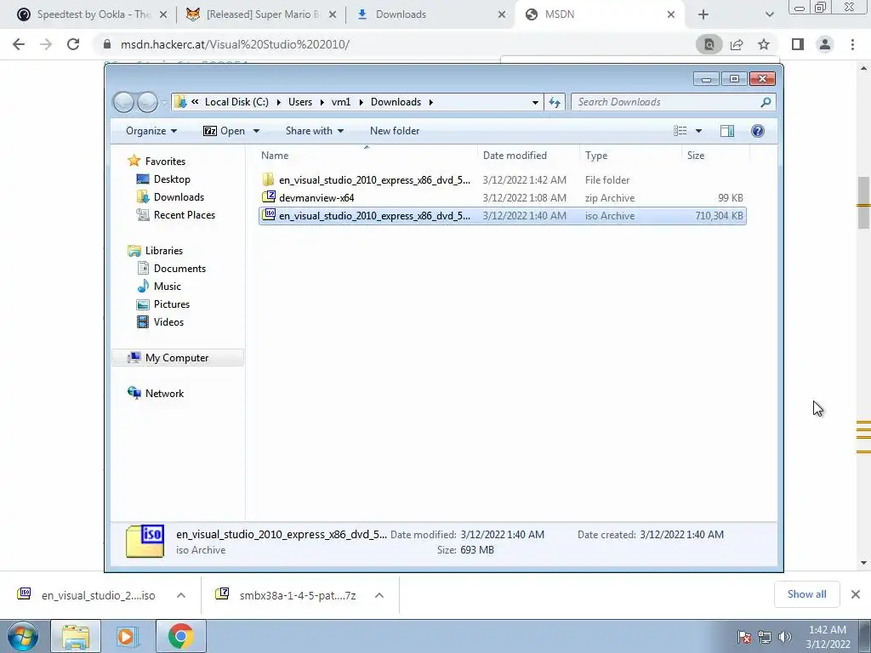The height and width of the screenshot is (653, 871).
Task: Click Users in the address breadcrumb
Action: click(300, 102)
